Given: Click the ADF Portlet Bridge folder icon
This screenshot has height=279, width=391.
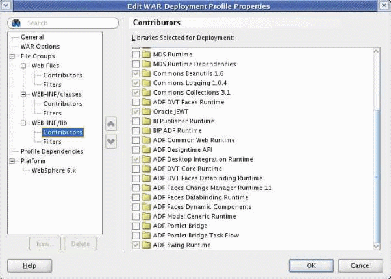Looking at the screenshot, I should (146, 226).
